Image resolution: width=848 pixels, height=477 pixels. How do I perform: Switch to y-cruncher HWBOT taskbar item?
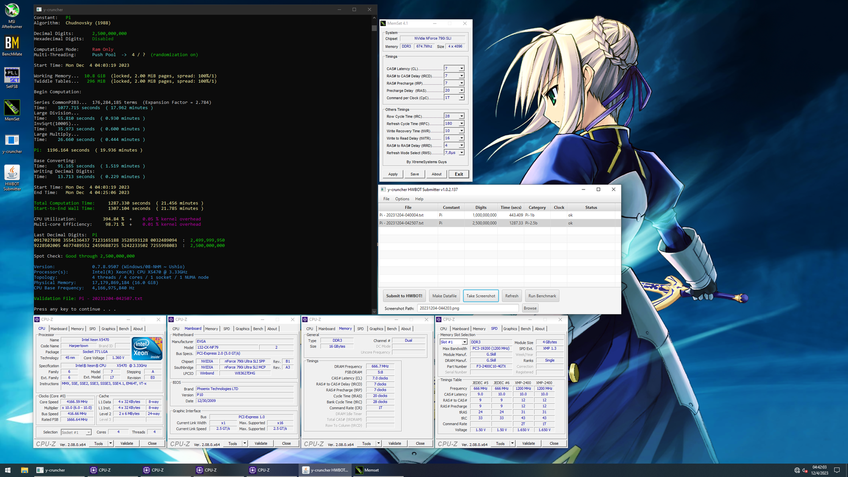326,470
